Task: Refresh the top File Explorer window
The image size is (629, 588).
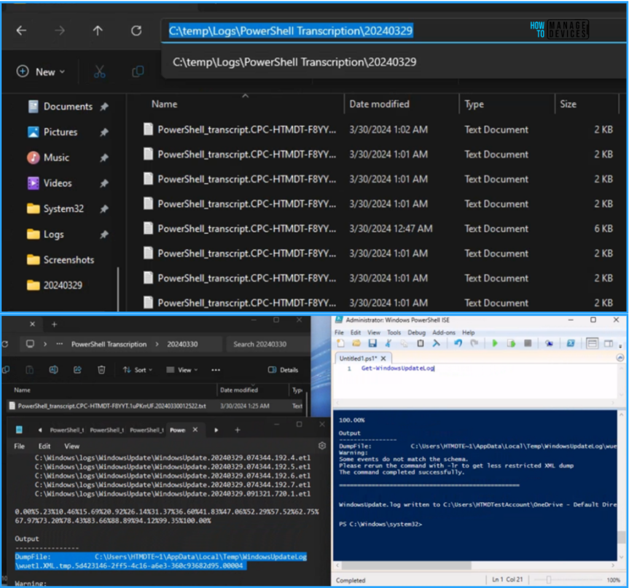Action: click(136, 31)
